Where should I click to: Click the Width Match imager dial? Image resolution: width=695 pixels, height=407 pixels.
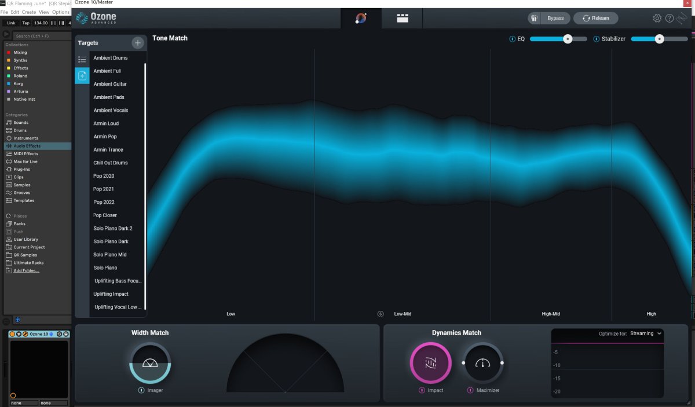pos(149,362)
